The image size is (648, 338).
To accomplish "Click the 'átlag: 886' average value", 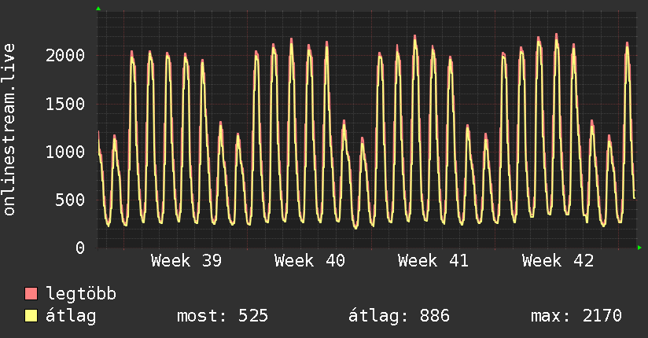I will click(x=399, y=316).
